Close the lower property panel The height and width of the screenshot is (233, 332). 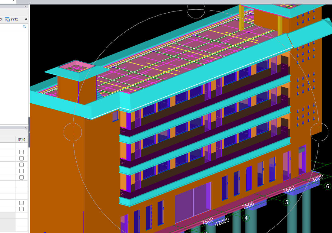[26, 128]
